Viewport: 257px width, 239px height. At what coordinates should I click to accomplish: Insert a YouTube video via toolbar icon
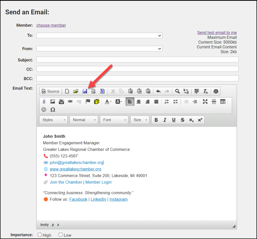61,101
